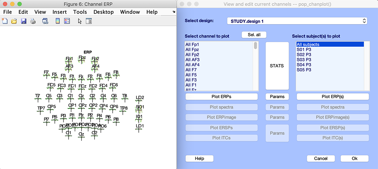Image resolution: width=378 pixels, height=169 pixels.
Task: Open the Insert menu
Action: [59, 12]
